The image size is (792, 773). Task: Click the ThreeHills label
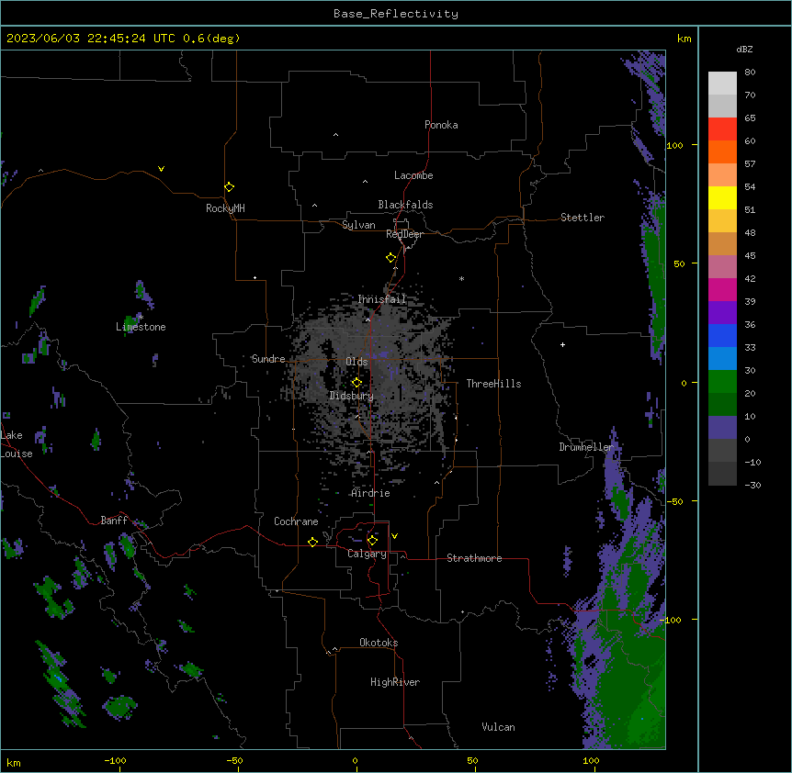point(493,384)
